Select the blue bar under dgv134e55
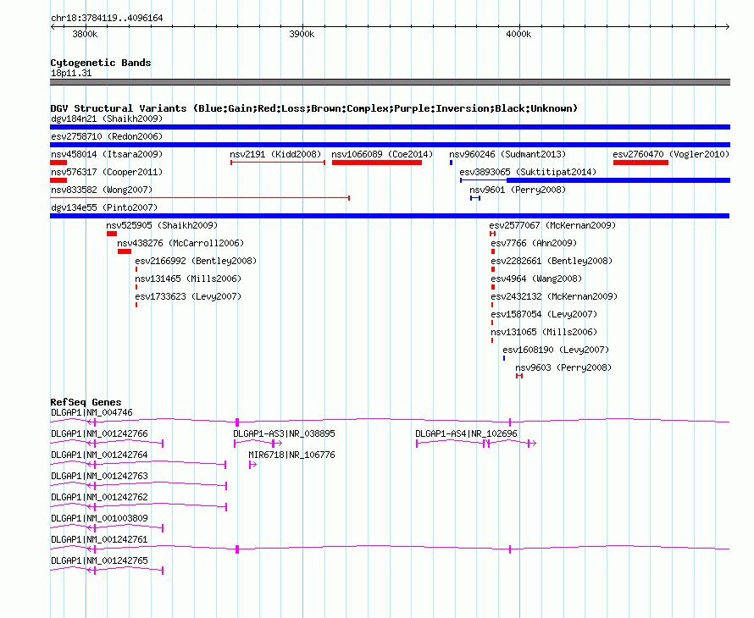754x618 pixels. tap(390, 216)
